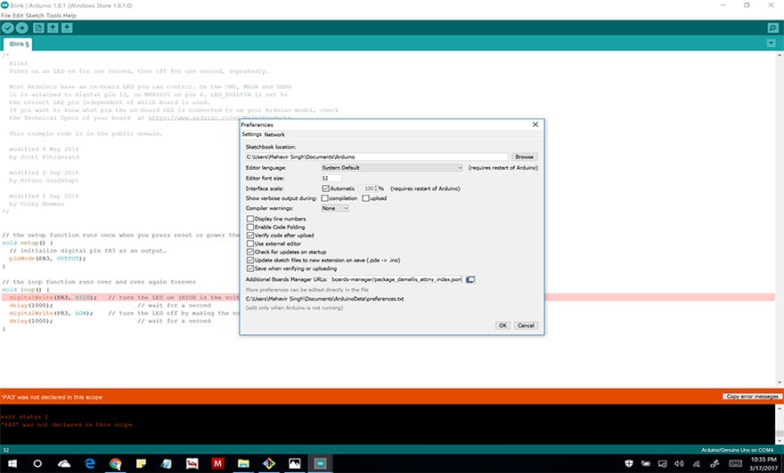Create a new sketch with toolbar icon

point(38,28)
